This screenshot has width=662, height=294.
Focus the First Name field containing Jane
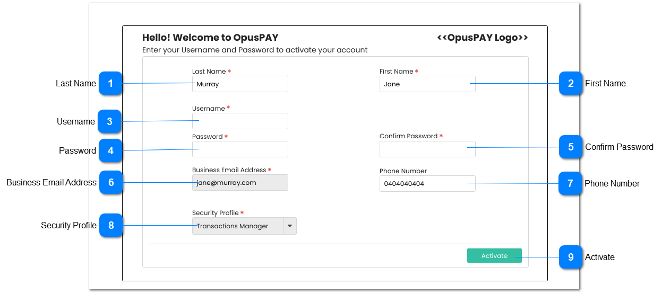[427, 84]
